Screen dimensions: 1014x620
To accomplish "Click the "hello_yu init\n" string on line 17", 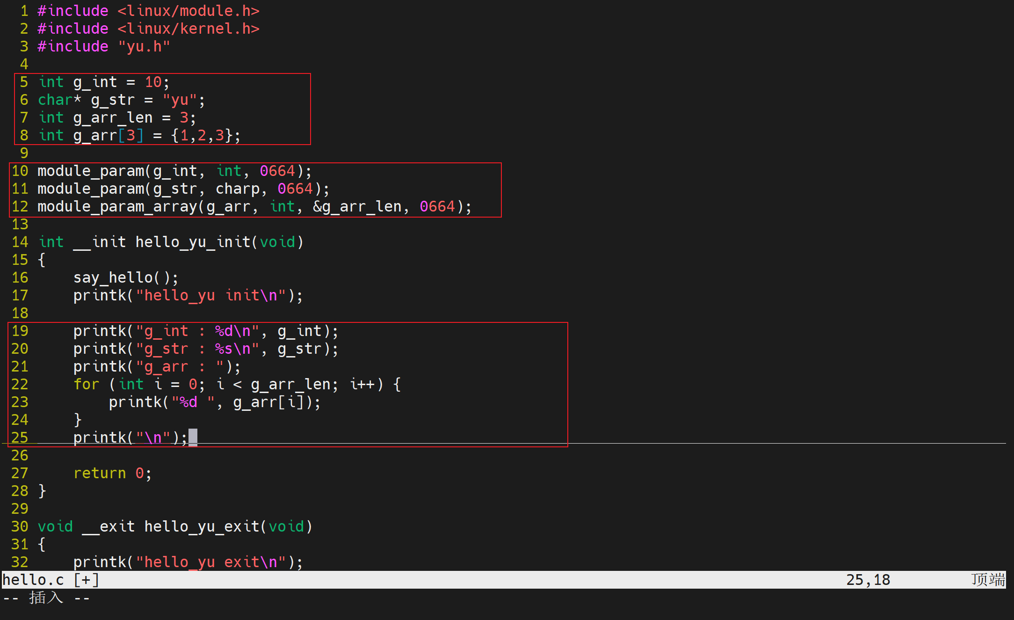I will [x=210, y=295].
